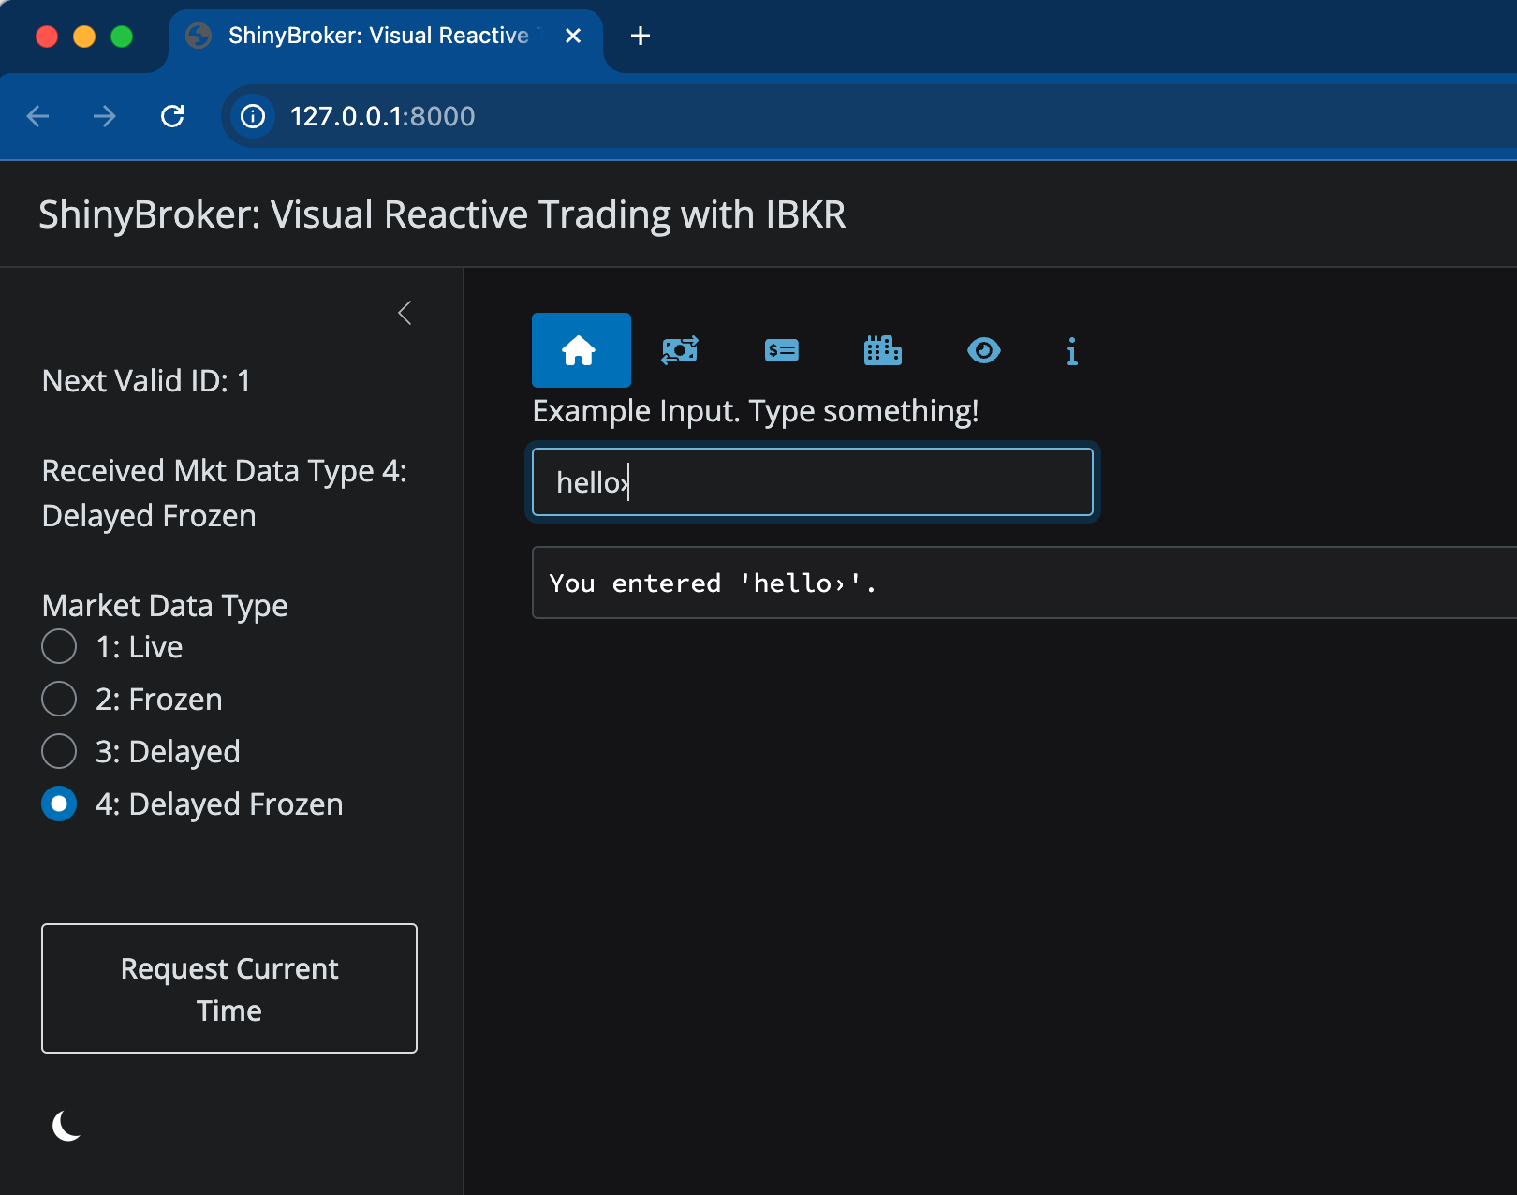Image resolution: width=1517 pixels, height=1195 pixels.
Task: Open the info 'i' tab icon
Action: click(x=1071, y=351)
